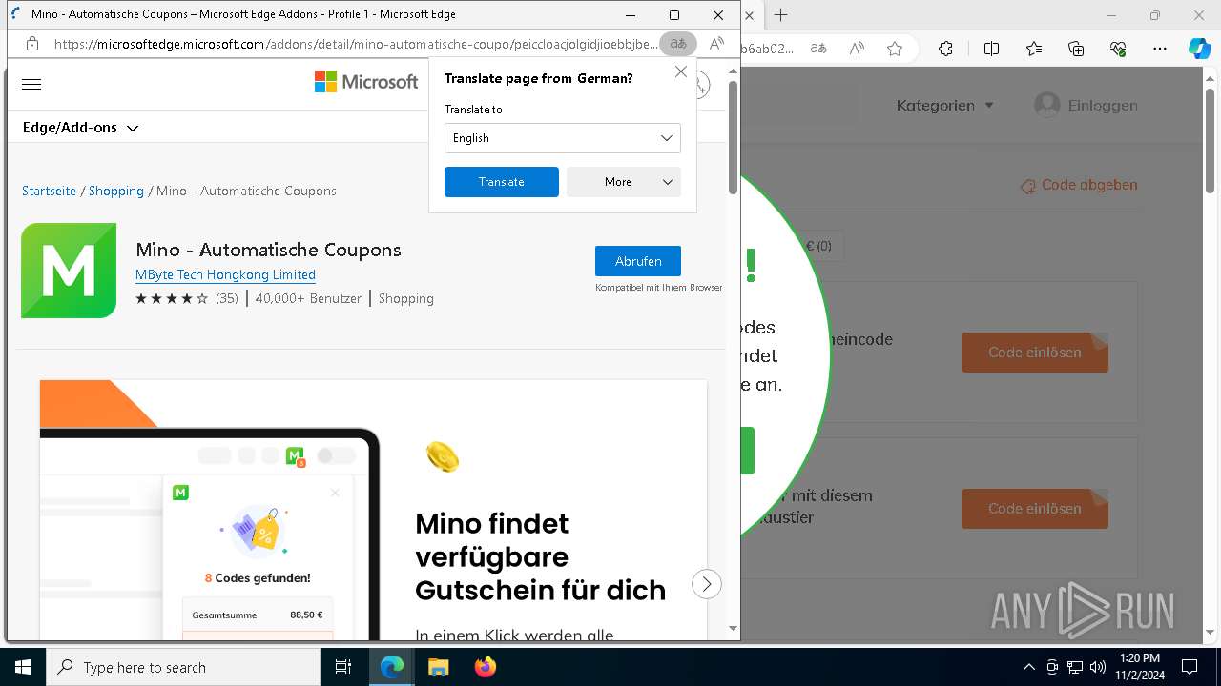The width and height of the screenshot is (1221, 686).
Task: Open Edge Settings and more menu
Action: click(1160, 49)
